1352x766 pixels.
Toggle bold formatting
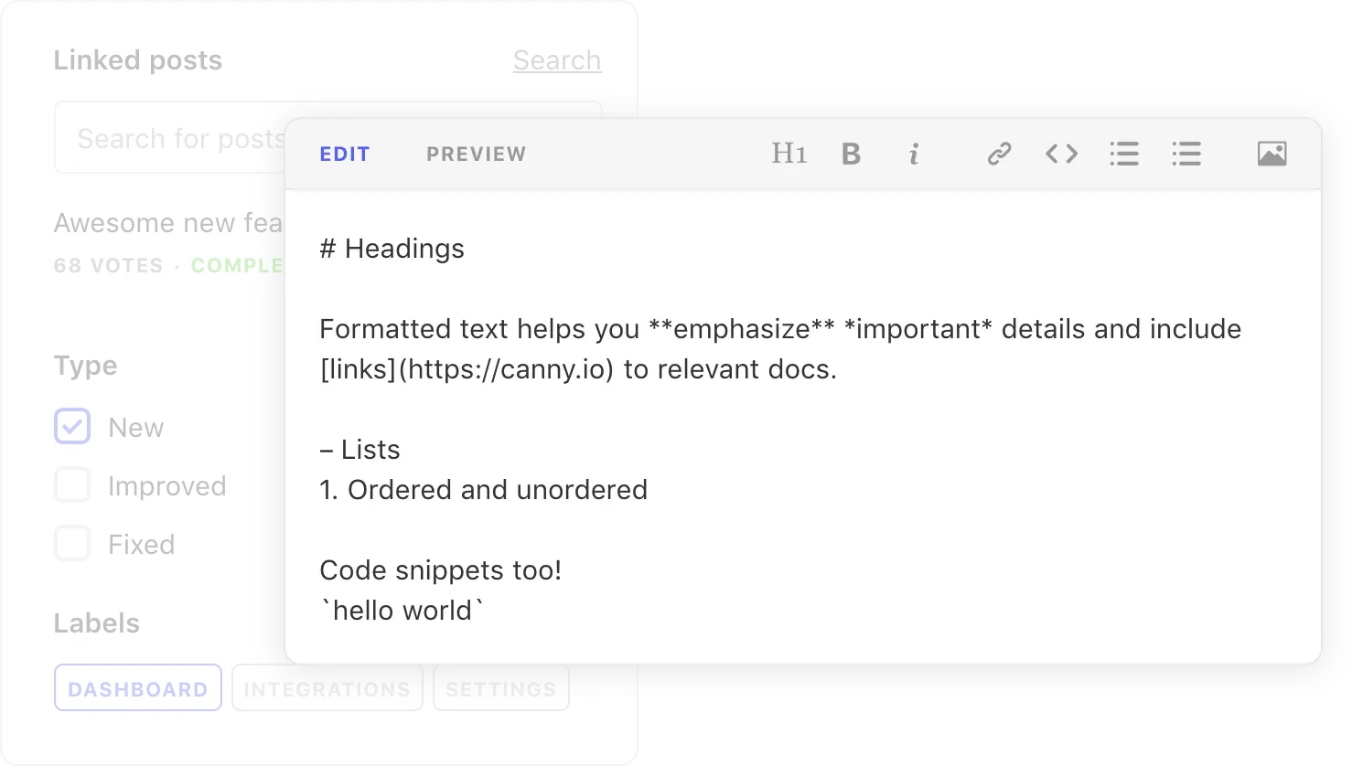point(851,154)
